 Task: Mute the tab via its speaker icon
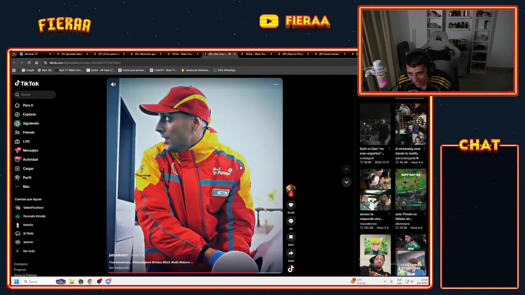(229, 54)
